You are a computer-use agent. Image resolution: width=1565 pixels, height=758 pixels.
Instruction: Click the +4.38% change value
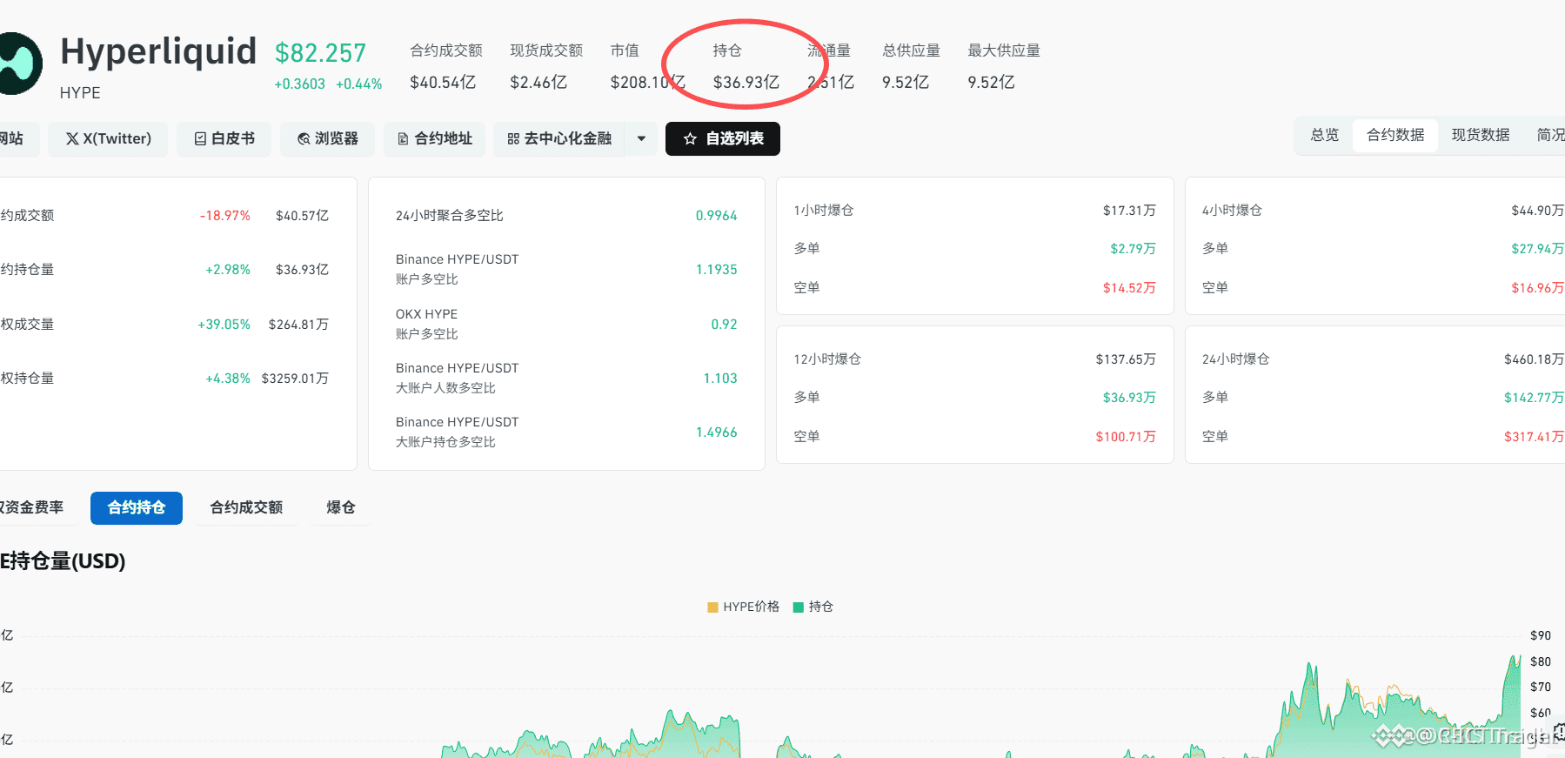[228, 379]
